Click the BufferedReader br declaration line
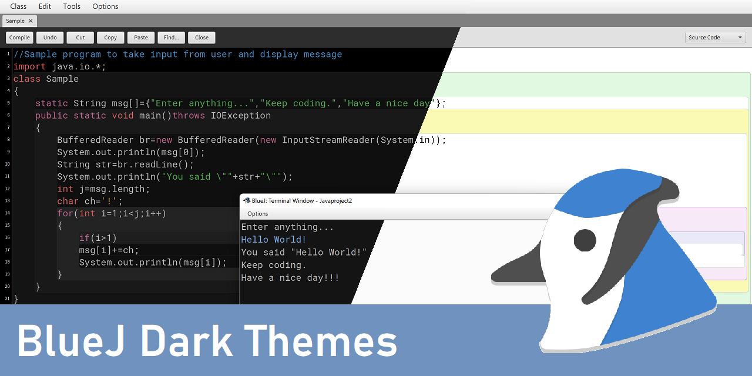The height and width of the screenshot is (376, 752). (251, 140)
